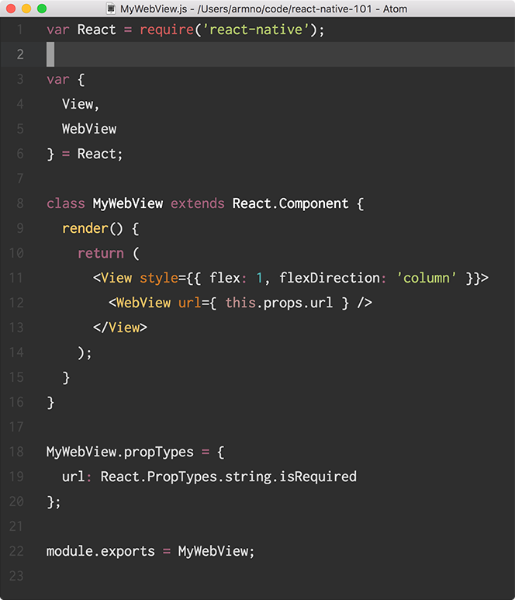Click 'MyWebView.propTypes' on line 18
Image resolution: width=515 pixels, height=600 pixels.
120,452
